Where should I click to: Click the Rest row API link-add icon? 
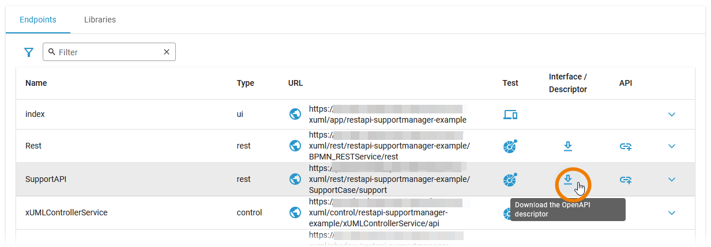click(626, 146)
